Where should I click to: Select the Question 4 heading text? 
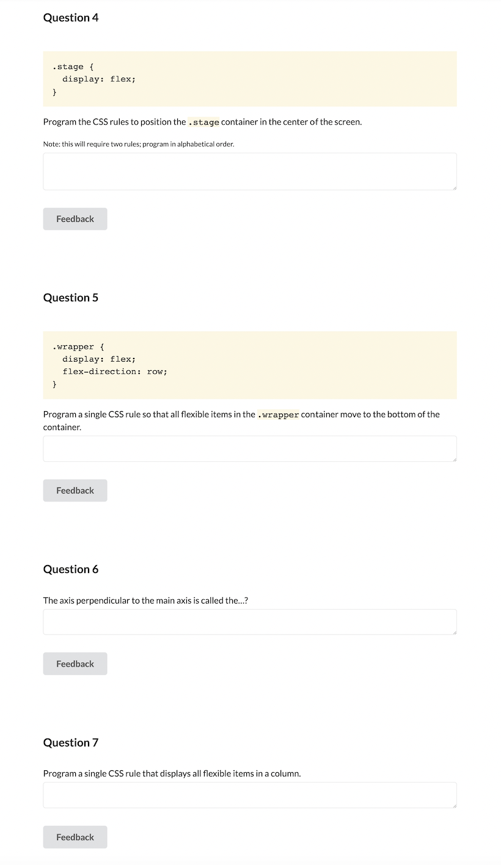[70, 18]
